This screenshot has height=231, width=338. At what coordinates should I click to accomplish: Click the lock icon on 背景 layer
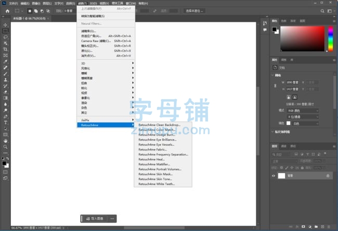328,176
